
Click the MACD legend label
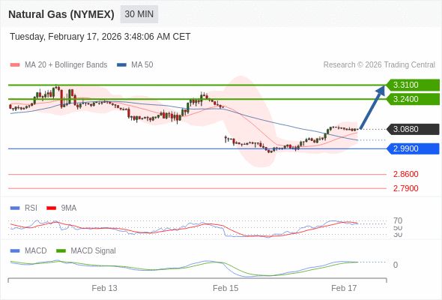[x=36, y=250]
